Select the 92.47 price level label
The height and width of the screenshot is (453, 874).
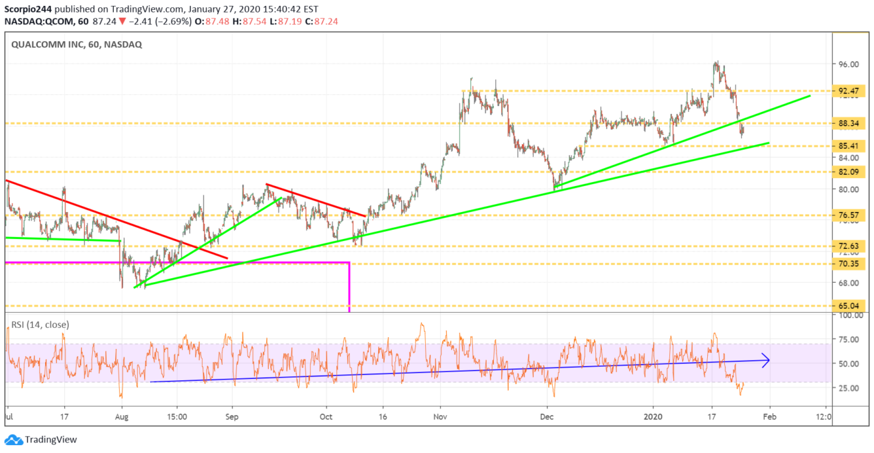tap(848, 90)
